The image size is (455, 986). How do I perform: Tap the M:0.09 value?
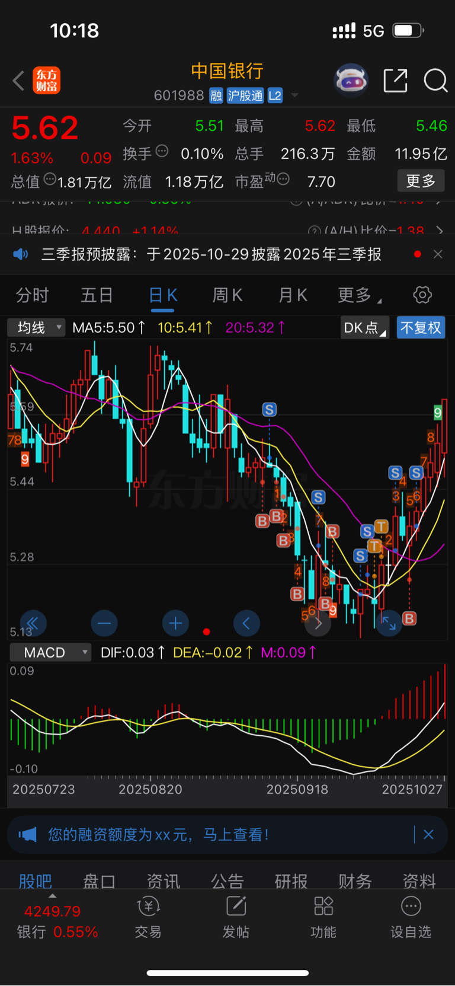point(289,652)
